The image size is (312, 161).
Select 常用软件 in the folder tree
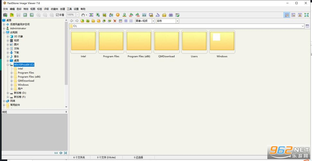[15, 105]
